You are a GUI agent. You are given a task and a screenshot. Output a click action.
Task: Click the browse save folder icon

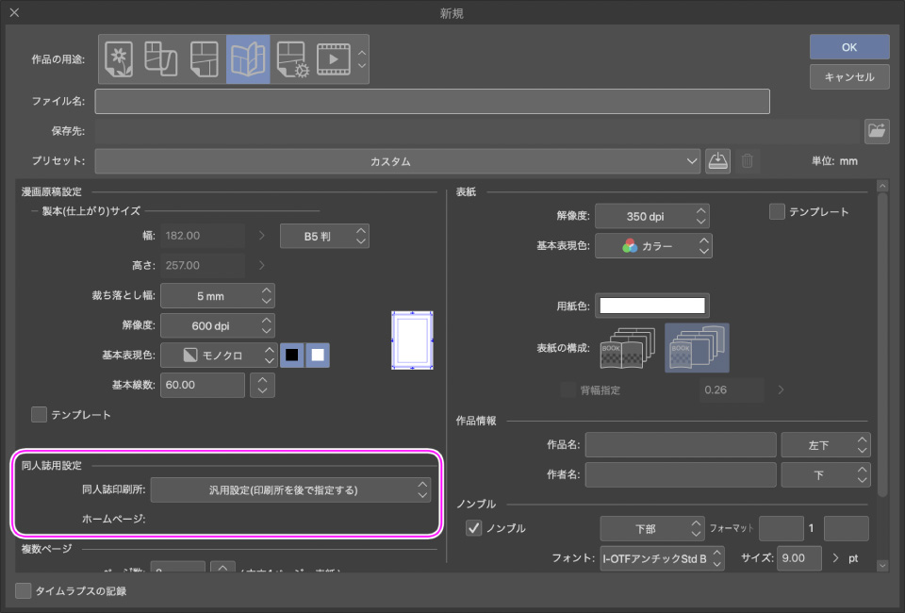click(878, 131)
